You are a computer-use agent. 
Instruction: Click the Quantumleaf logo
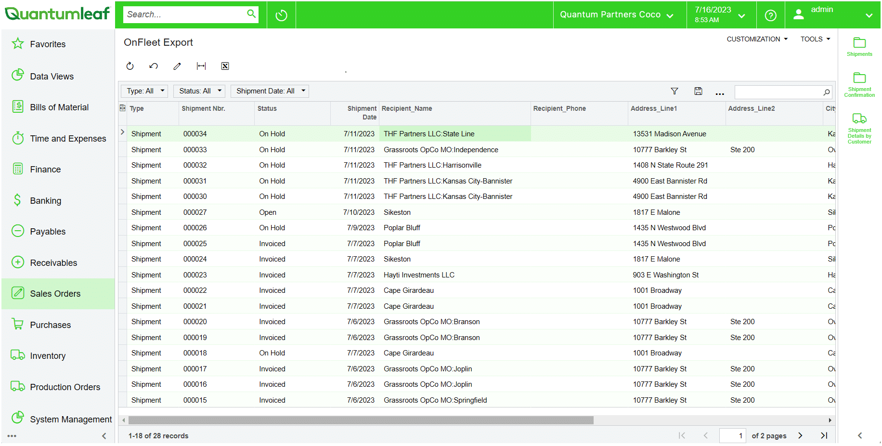57,13
